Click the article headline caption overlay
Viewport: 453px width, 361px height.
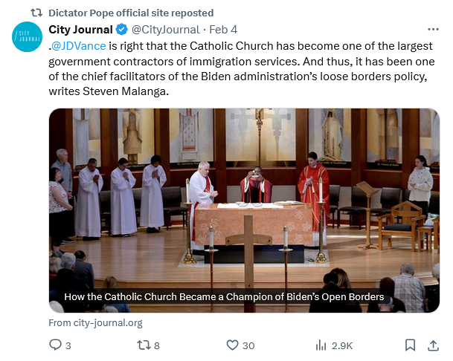click(224, 297)
